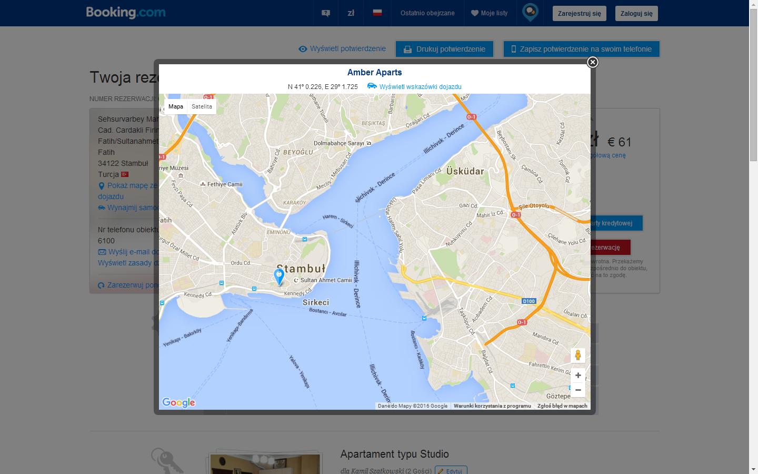Click the coordinates text N 41° 0.226

click(x=323, y=86)
